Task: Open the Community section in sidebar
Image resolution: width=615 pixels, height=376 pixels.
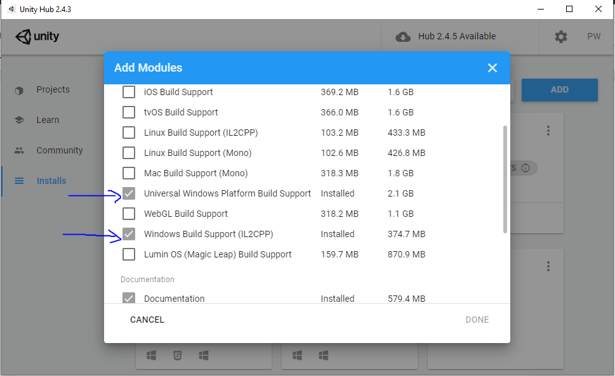Action: pos(60,150)
